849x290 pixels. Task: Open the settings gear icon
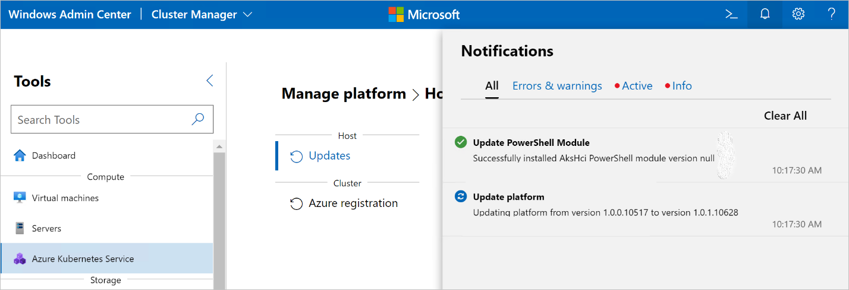pyautogui.click(x=798, y=14)
